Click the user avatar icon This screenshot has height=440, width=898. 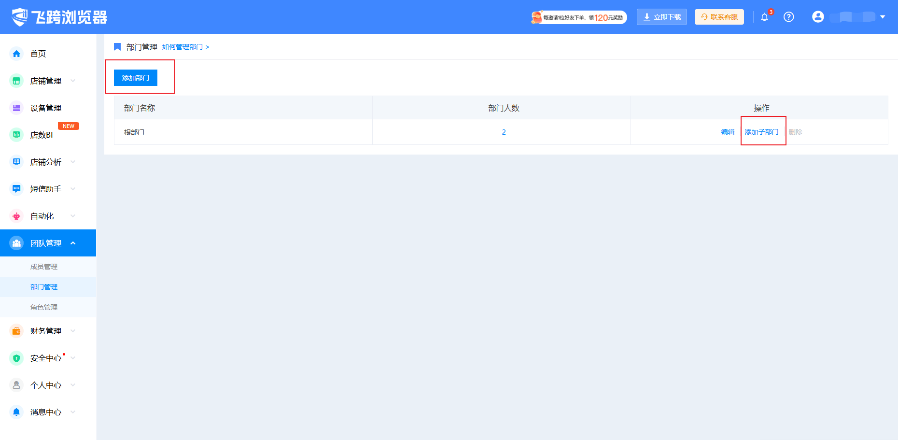point(818,17)
